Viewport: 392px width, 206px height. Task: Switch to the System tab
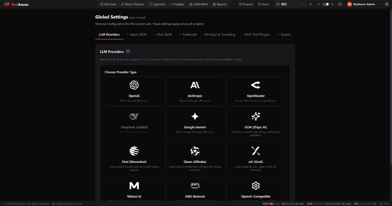(284, 34)
